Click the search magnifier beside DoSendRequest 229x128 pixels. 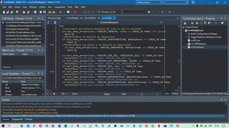tap(161, 22)
